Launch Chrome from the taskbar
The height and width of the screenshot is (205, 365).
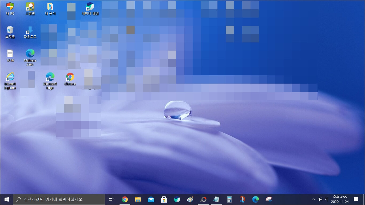pyautogui.click(x=125, y=199)
